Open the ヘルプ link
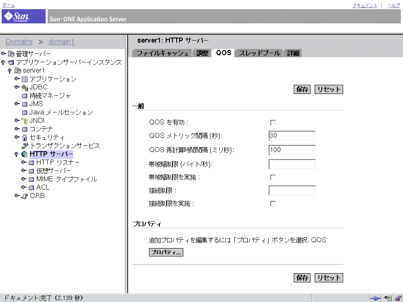 coord(393,5)
